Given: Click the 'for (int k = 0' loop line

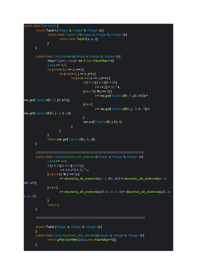Looking at the screenshot, I should coord(90,78).
